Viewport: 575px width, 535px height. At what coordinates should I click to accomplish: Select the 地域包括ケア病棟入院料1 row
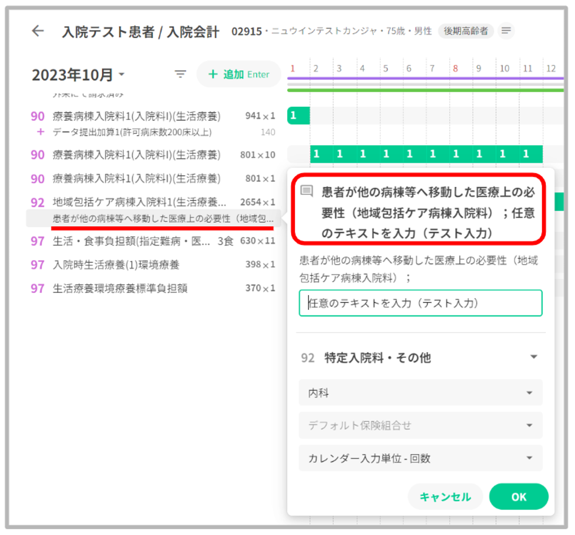(139, 202)
